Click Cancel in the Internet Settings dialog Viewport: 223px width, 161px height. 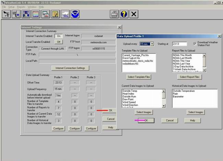[109, 119]
